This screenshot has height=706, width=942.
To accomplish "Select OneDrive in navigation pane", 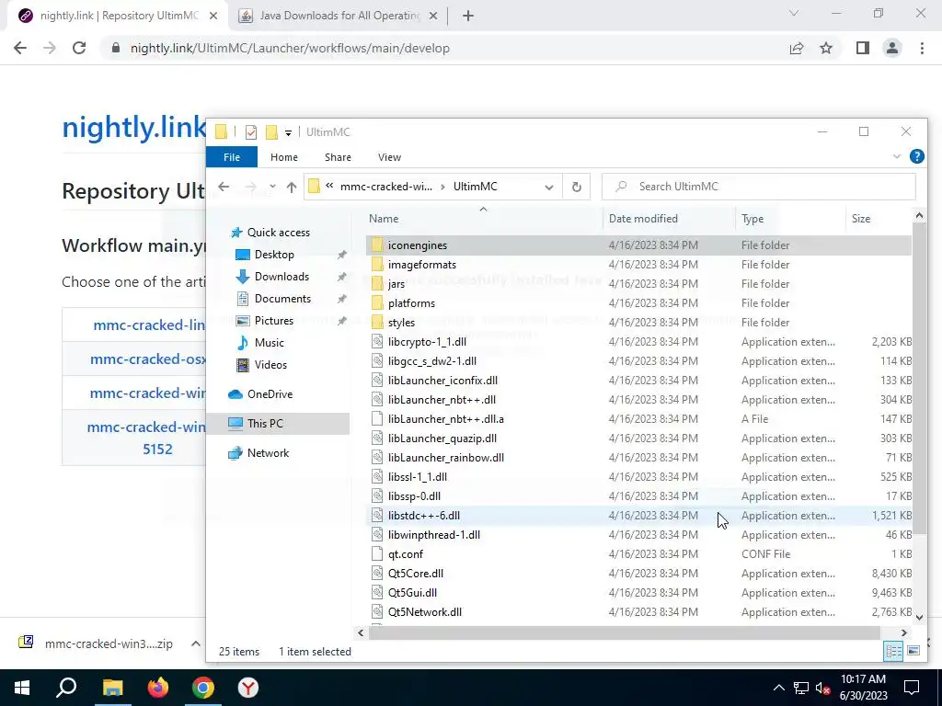I will [270, 394].
